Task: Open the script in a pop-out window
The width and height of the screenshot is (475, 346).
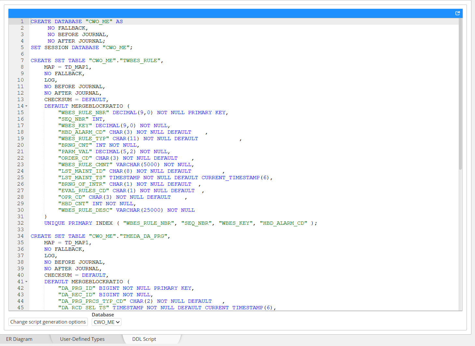Action: pyautogui.click(x=457, y=13)
